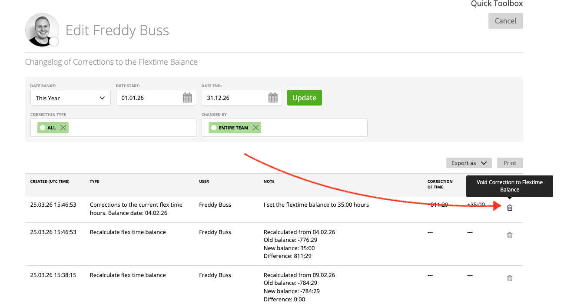Viewport: 574px width, 307px height.
Task: Open the Date End calendar picker
Action: pos(273,98)
